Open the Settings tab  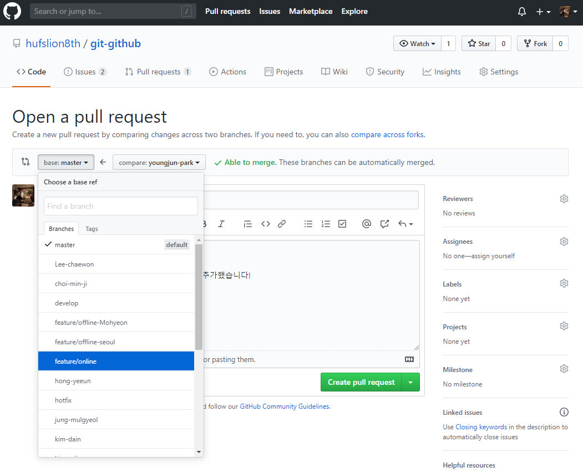click(499, 72)
